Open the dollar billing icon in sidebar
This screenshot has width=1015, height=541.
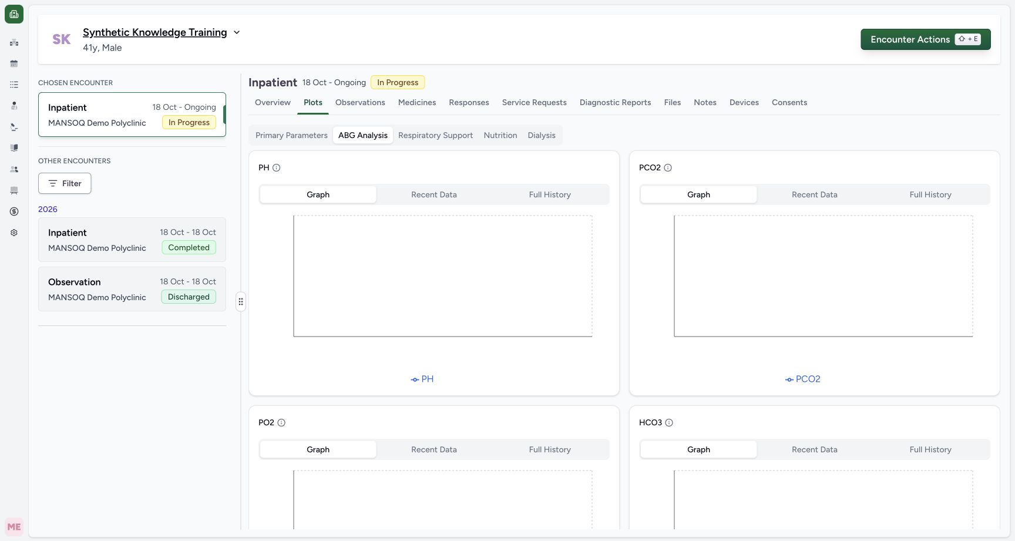coord(14,211)
